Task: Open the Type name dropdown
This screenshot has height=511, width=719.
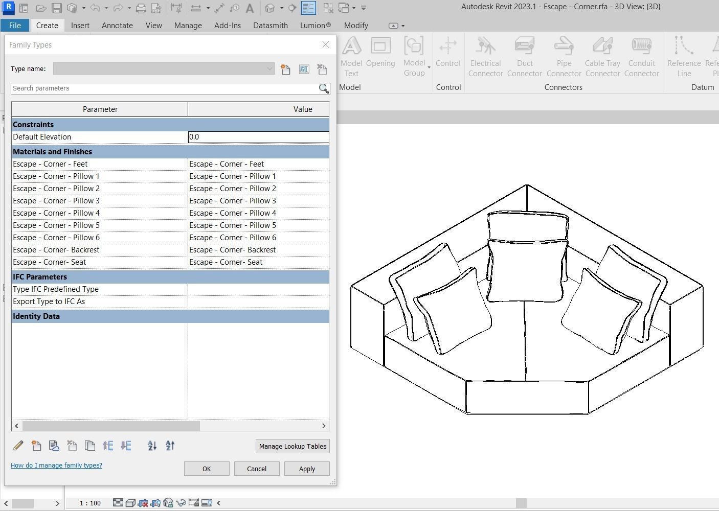Action: pyautogui.click(x=269, y=69)
